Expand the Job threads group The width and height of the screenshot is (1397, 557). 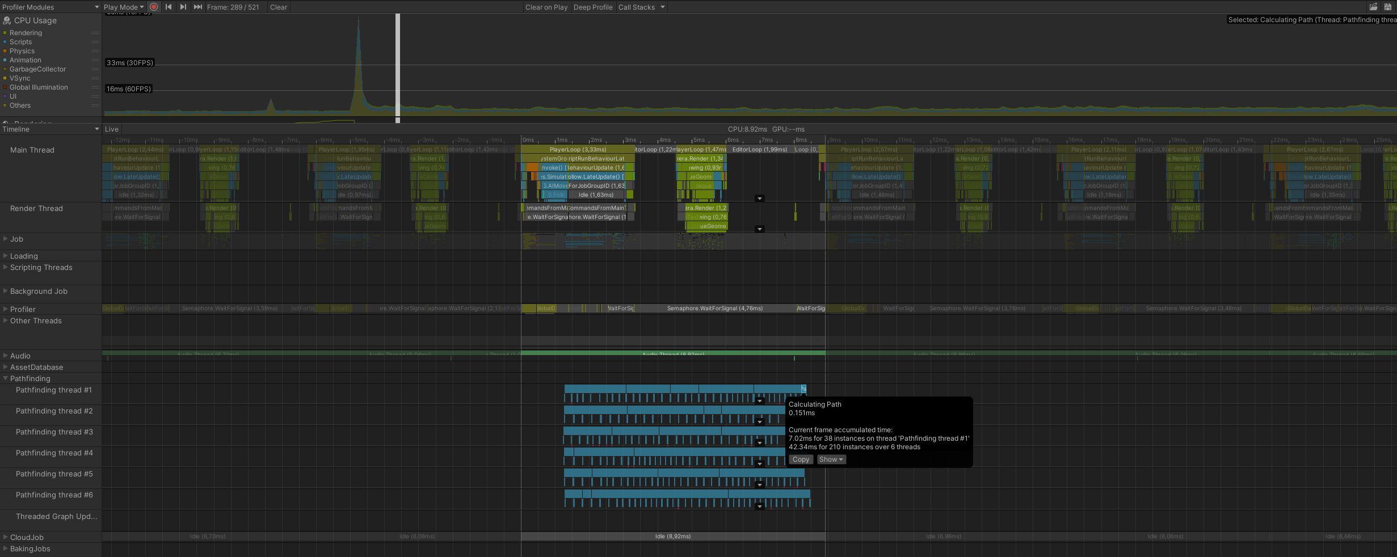[x=6, y=239]
